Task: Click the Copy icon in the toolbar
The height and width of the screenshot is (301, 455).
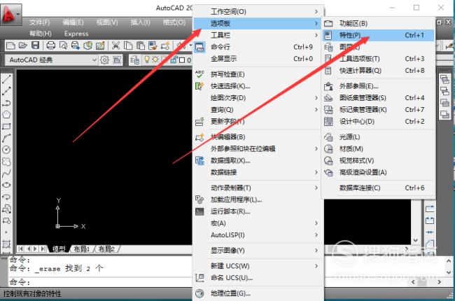Action: click(128, 45)
